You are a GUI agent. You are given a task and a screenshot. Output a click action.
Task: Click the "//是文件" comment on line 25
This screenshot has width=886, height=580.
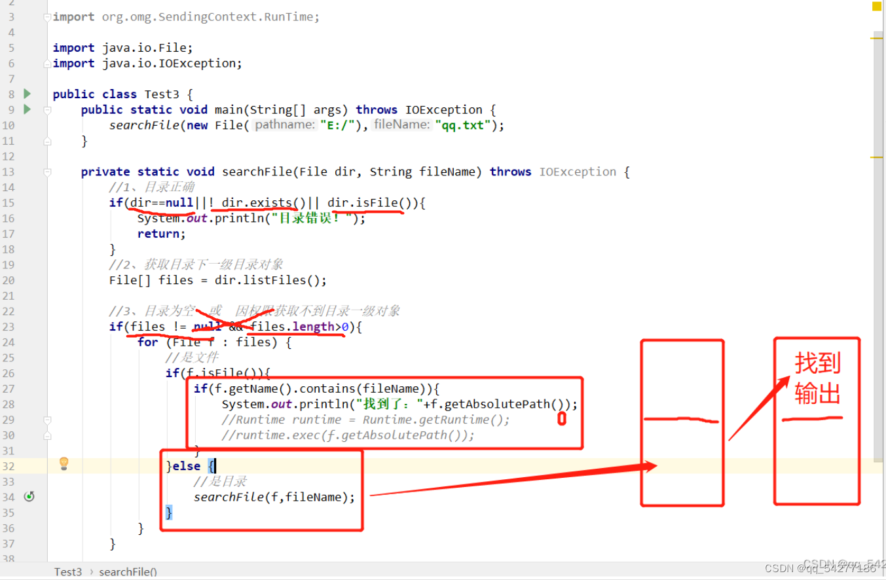click(x=192, y=358)
